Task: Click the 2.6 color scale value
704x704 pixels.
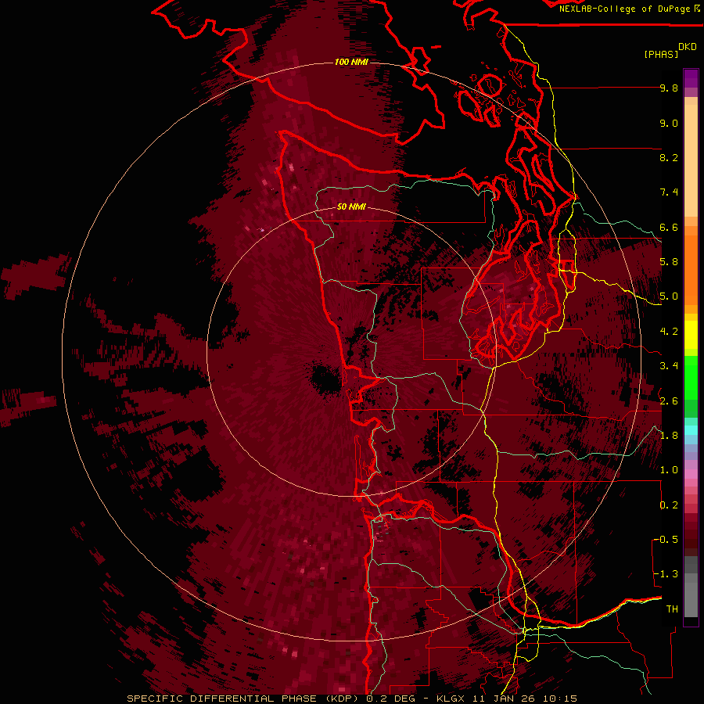Action: (669, 401)
